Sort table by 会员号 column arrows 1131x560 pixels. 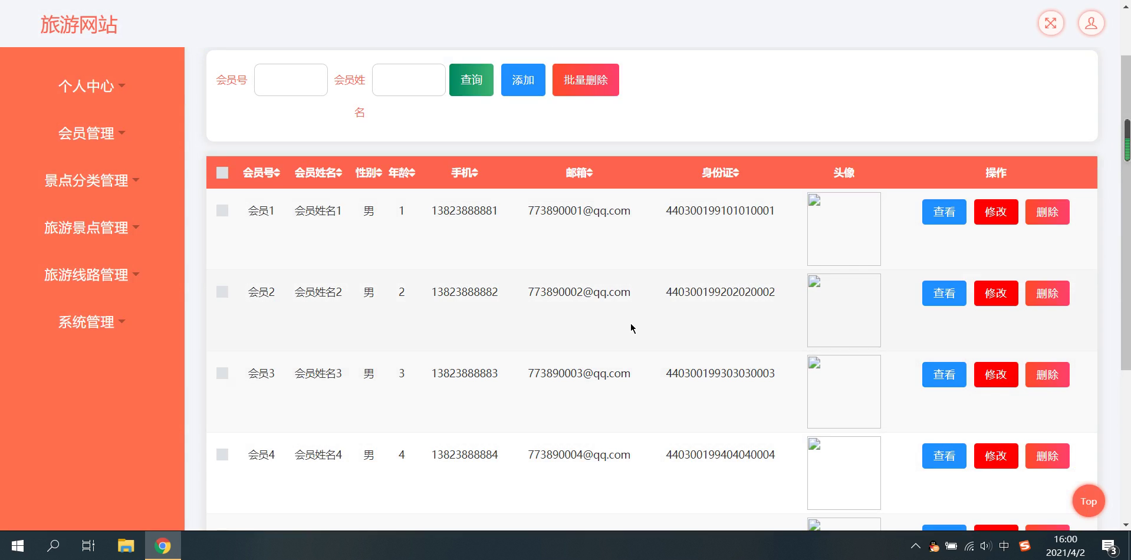(x=277, y=173)
